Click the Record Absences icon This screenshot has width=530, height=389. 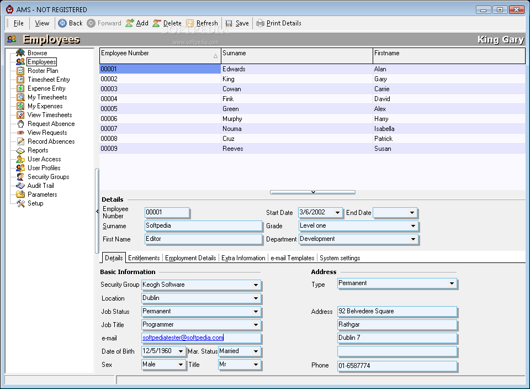point(20,141)
